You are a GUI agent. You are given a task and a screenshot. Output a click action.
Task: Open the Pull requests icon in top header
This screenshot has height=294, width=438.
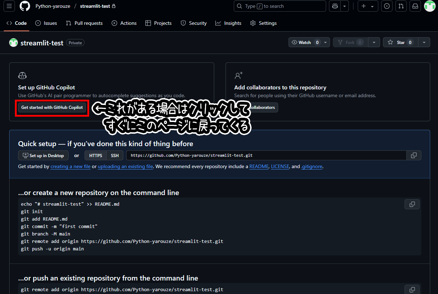pos(401,6)
